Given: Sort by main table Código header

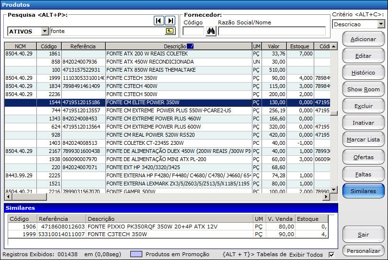Looking at the screenshot, I should (49, 46).
